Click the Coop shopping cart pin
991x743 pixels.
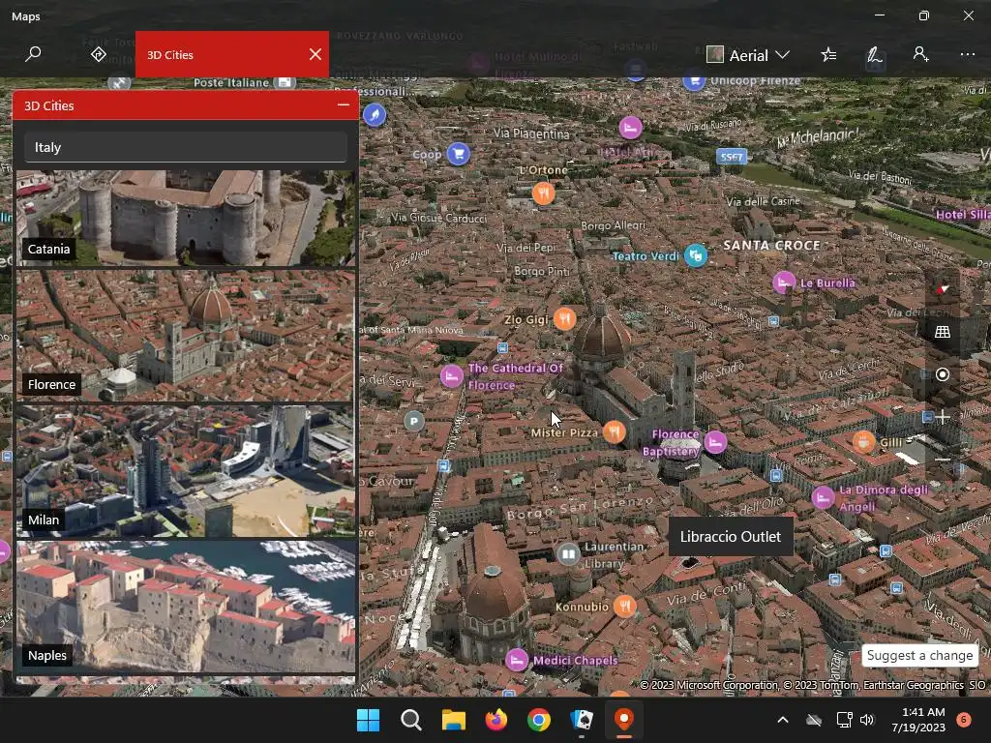pos(458,154)
